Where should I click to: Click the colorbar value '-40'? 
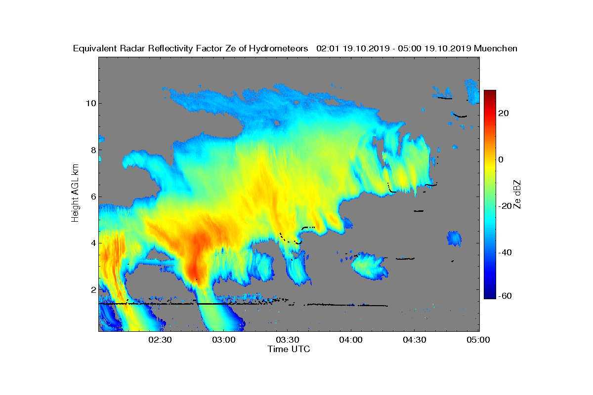pyautogui.click(x=506, y=252)
